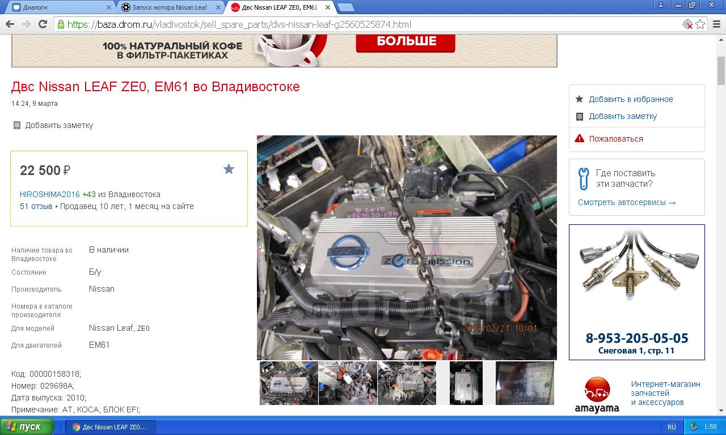Select the first engine thumbnail with chain

point(289,383)
